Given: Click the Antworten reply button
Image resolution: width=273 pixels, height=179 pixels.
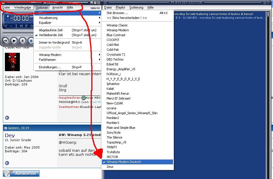Looking at the screenshot, I should [x=21, y=173].
